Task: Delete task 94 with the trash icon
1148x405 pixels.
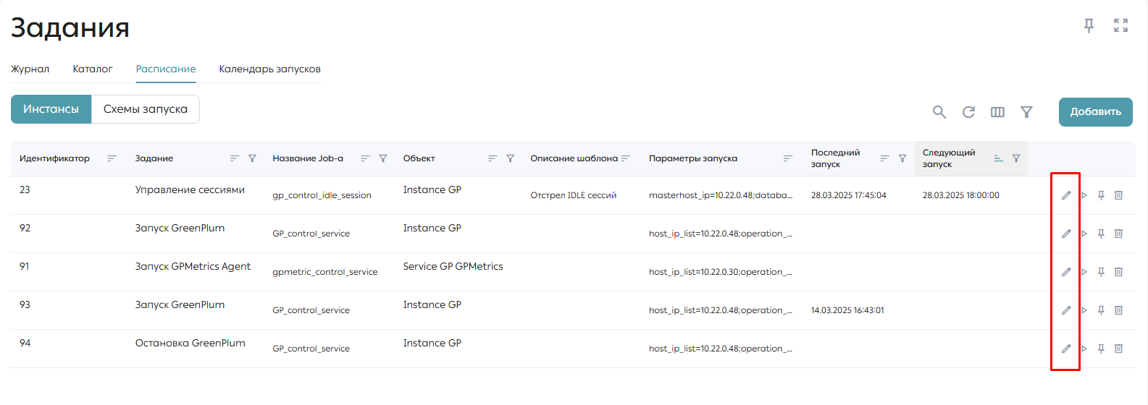Action: [x=1118, y=349]
